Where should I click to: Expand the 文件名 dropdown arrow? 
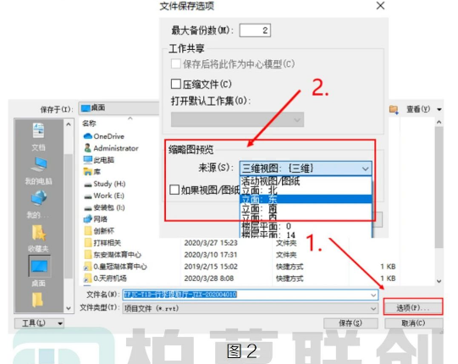point(373,295)
